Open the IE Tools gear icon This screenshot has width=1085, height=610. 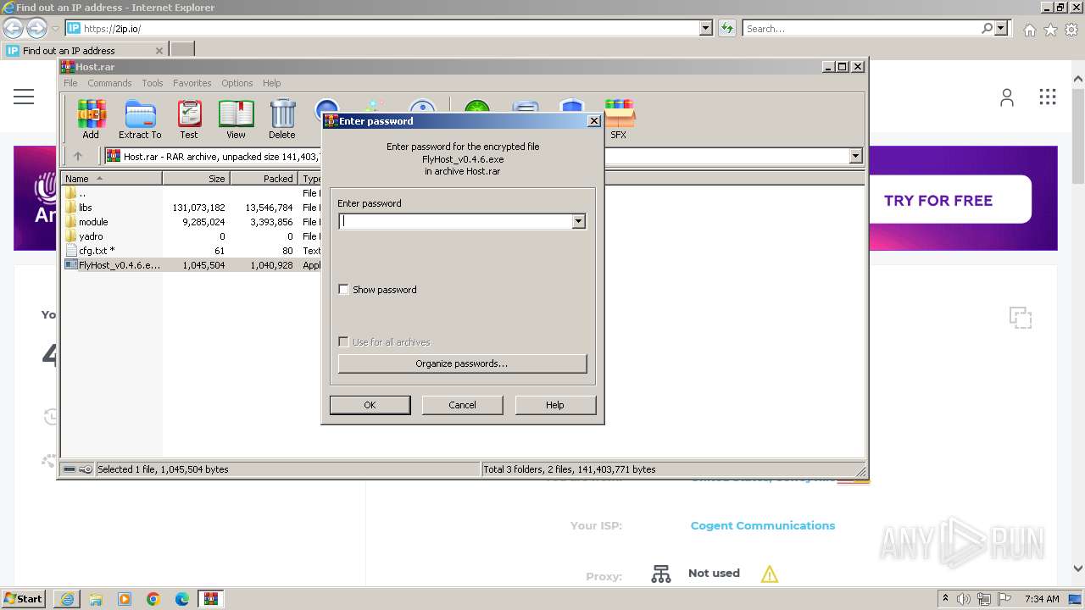pyautogui.click(x=1071, y=30)
